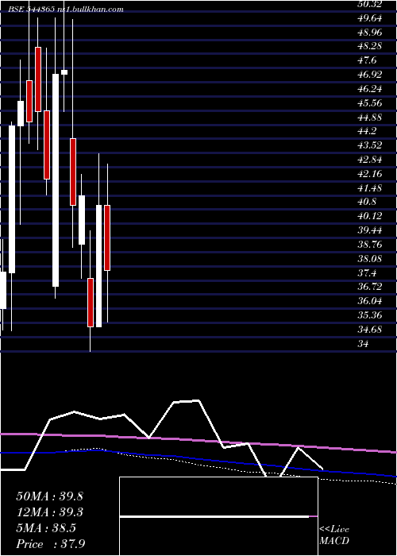Click the white MACD histogram bar
Screen dimensions: 397x556
tap(214, 516)
